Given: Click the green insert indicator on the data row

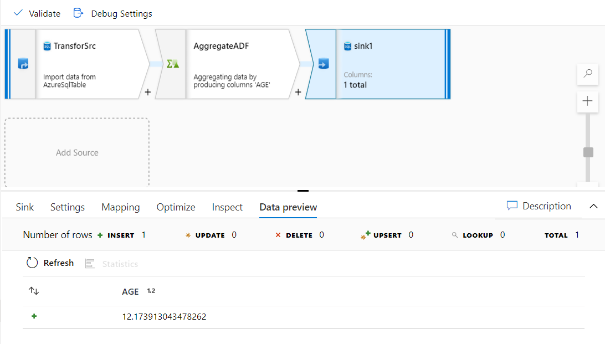Looking at the screenshot, I should [34, 316].
